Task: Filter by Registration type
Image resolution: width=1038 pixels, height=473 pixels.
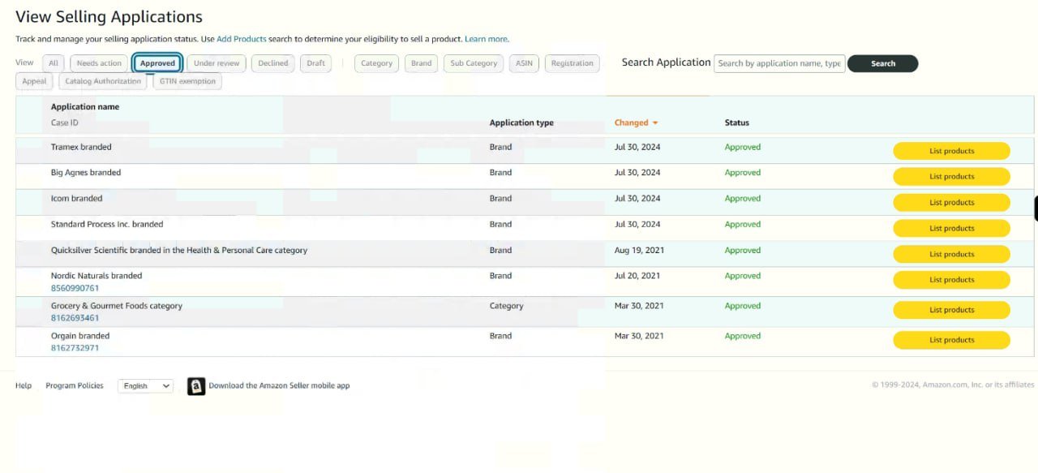Action: point(573,63)
